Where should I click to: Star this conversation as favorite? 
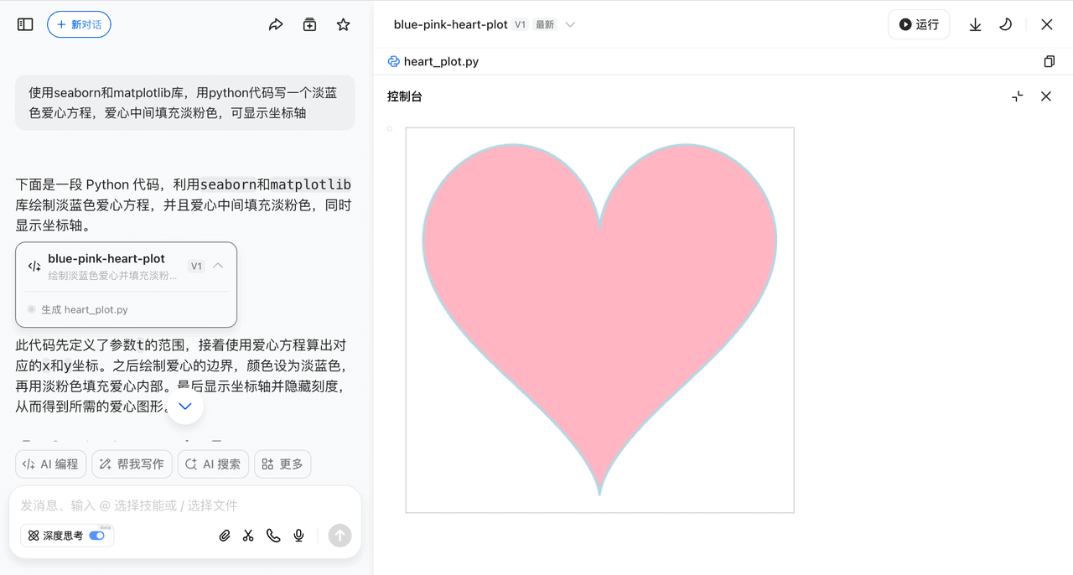[x=343, y=25]
